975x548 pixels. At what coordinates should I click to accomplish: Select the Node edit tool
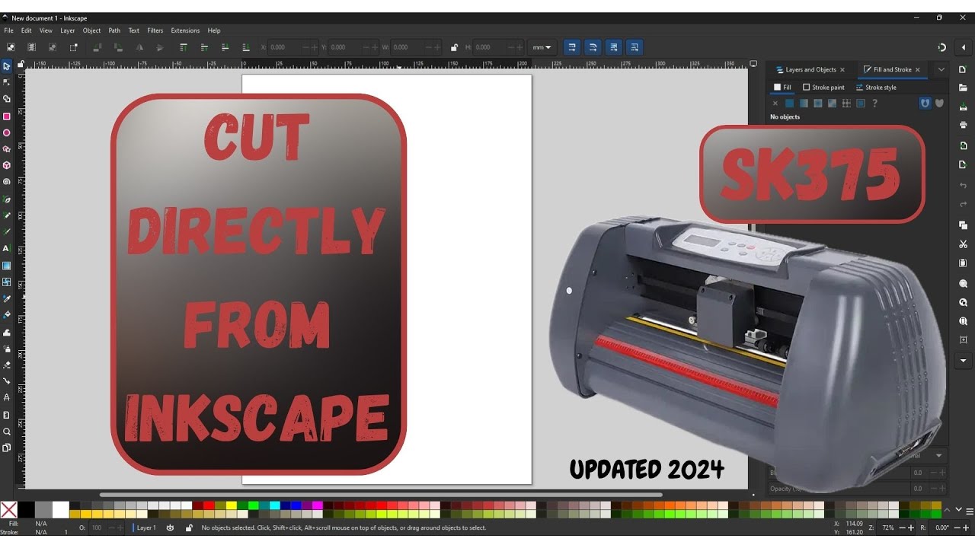pos(7,82)
